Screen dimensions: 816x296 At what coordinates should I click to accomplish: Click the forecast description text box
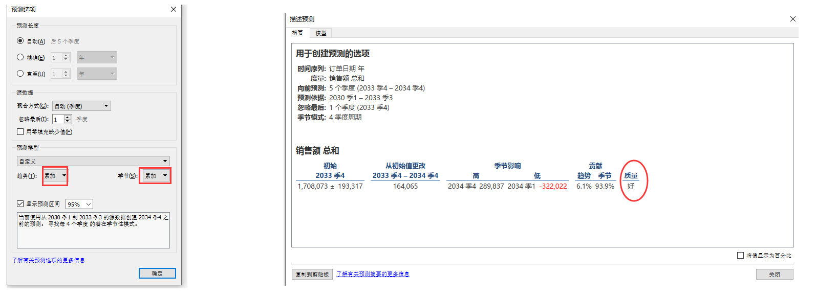point(93,231)
